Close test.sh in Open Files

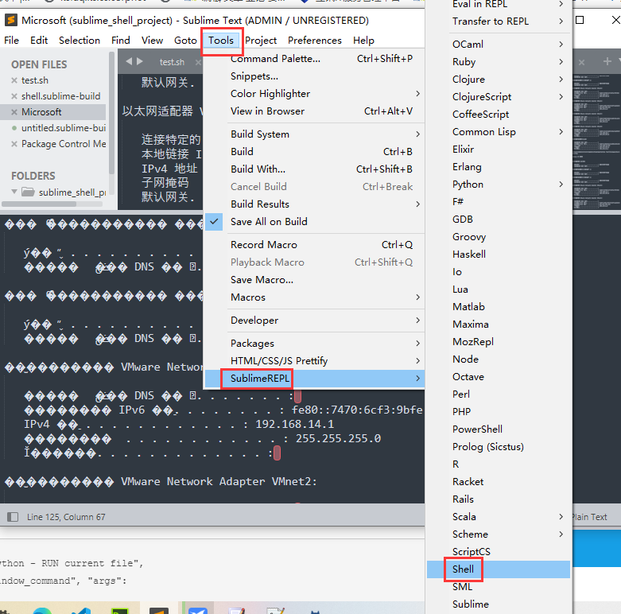pyautogui.click(x=14, y=80)
